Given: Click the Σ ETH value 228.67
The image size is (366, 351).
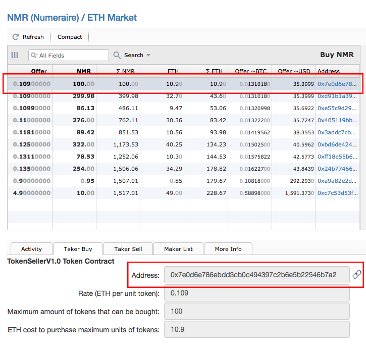Looking at the screenshot, I should [217, 193].
